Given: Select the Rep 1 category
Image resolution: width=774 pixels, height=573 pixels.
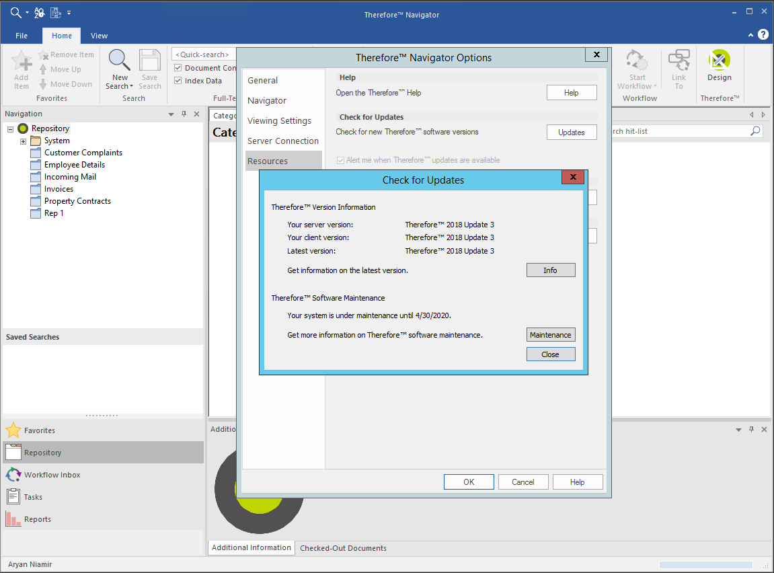Looking at the screenshot, I should [54, 213].
